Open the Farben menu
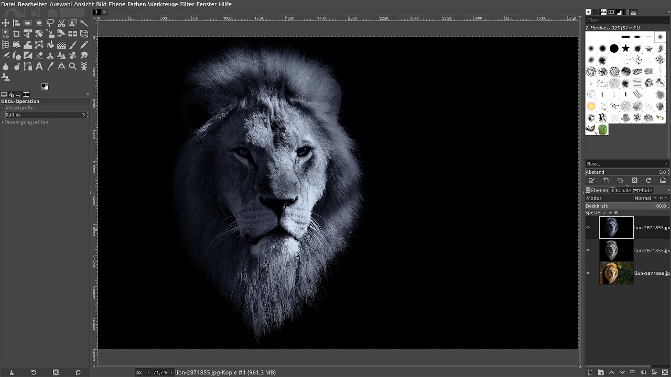The height and width of the screenshot is (377, 671). point(137,4)
